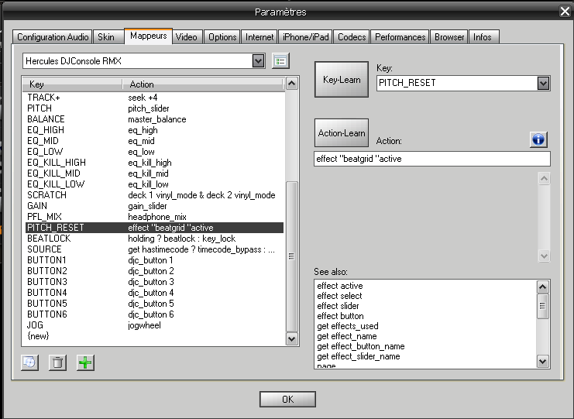
Task: Open the Performances tab
Action: (x=400, y=37)
